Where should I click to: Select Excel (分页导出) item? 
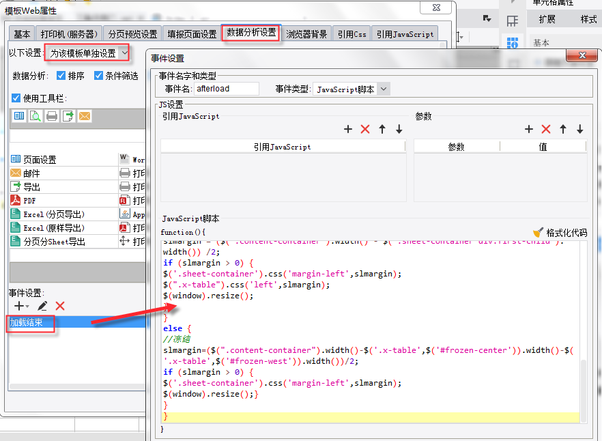coord(63,214)
